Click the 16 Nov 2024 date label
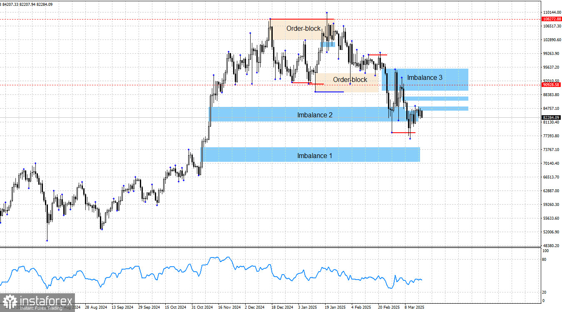The width and height of the screenshot is (562, 312). (x=229, y=307)
